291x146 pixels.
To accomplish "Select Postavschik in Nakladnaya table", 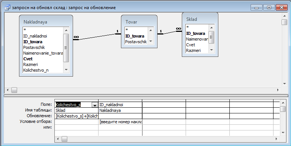I will click(x=34, y=47).
